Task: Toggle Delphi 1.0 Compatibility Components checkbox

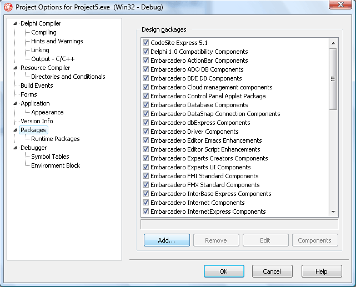Action: point(146,52)
